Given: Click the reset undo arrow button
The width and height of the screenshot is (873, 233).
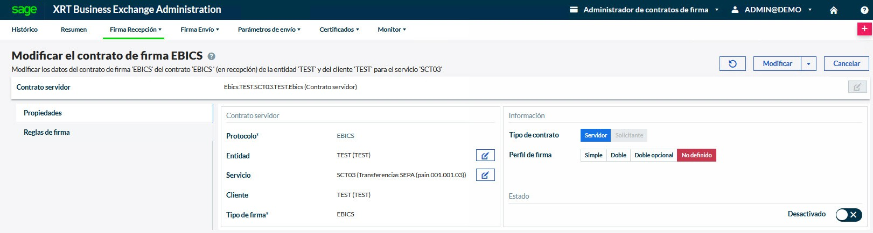Looking at the screenshot, I should (x=732, y=64).
